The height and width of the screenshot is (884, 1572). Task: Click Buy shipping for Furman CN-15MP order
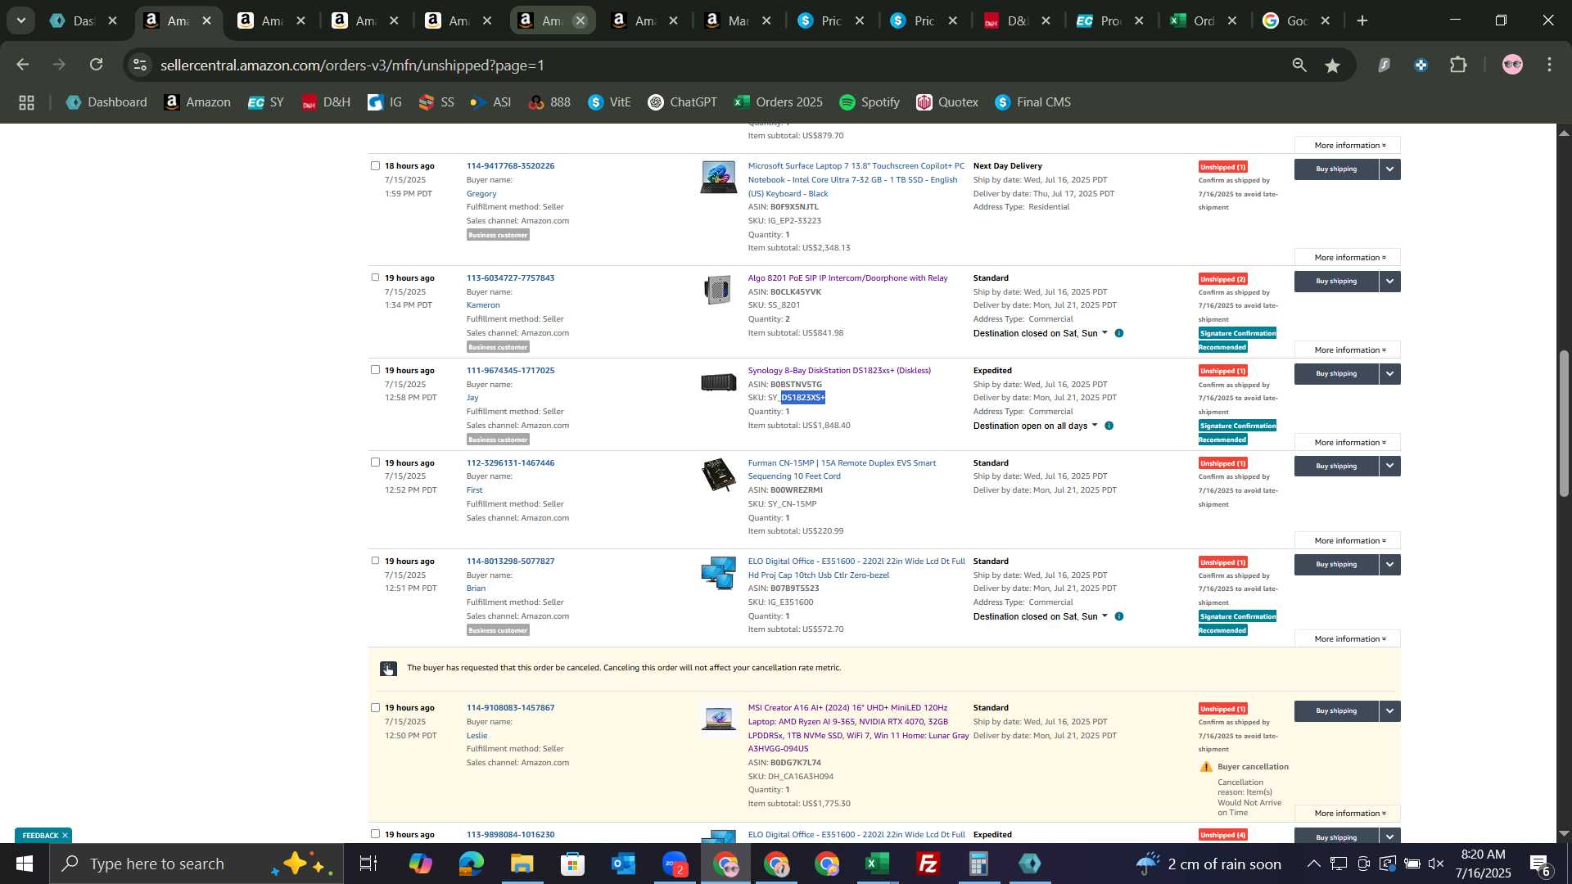click(1336, 467)
